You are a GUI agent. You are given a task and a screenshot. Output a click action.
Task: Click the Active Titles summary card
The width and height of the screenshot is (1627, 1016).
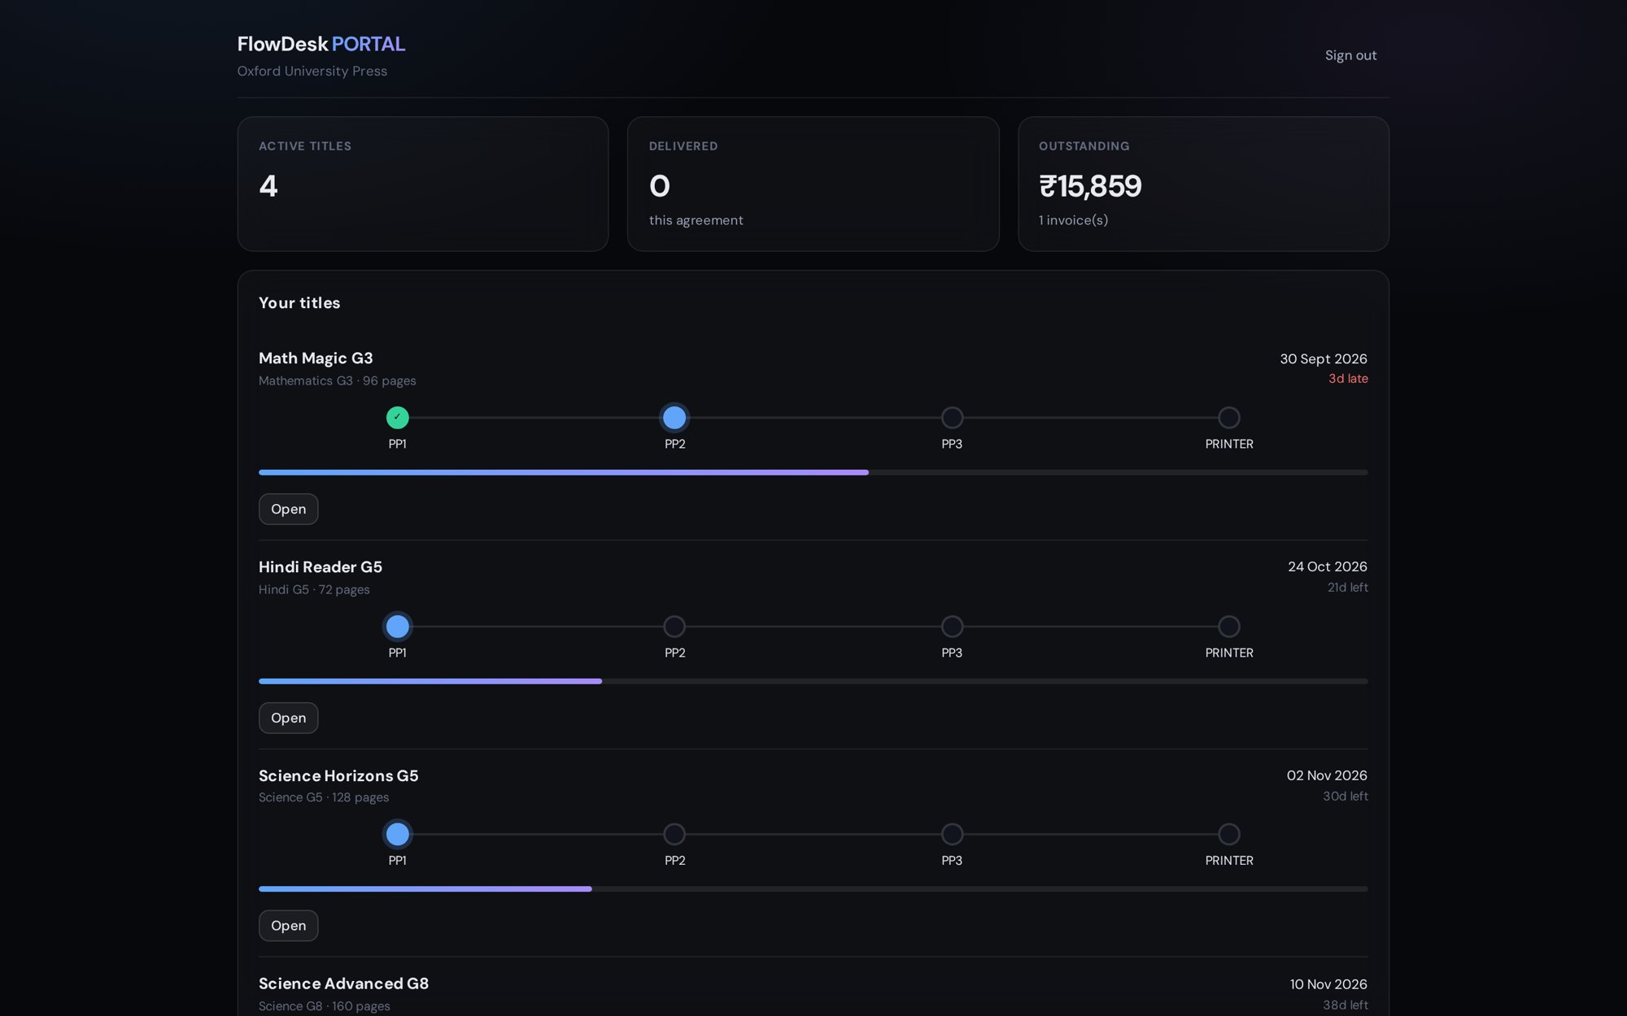click(x=423, y=184)
